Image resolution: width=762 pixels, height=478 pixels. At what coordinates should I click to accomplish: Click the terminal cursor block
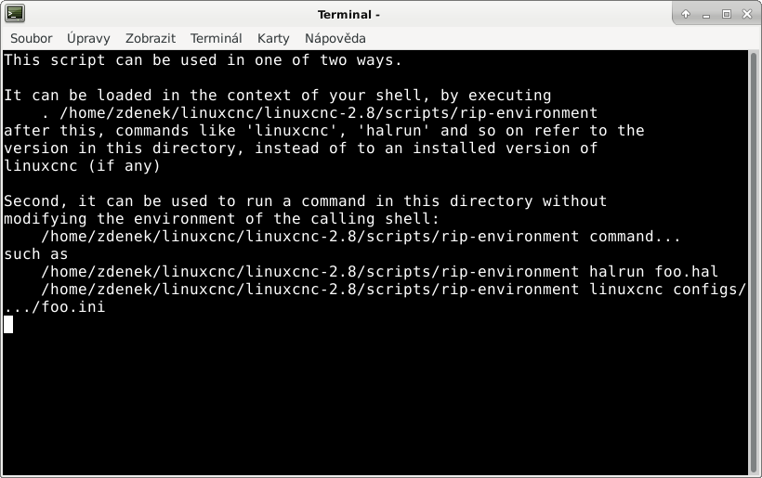tap(8, 324)
